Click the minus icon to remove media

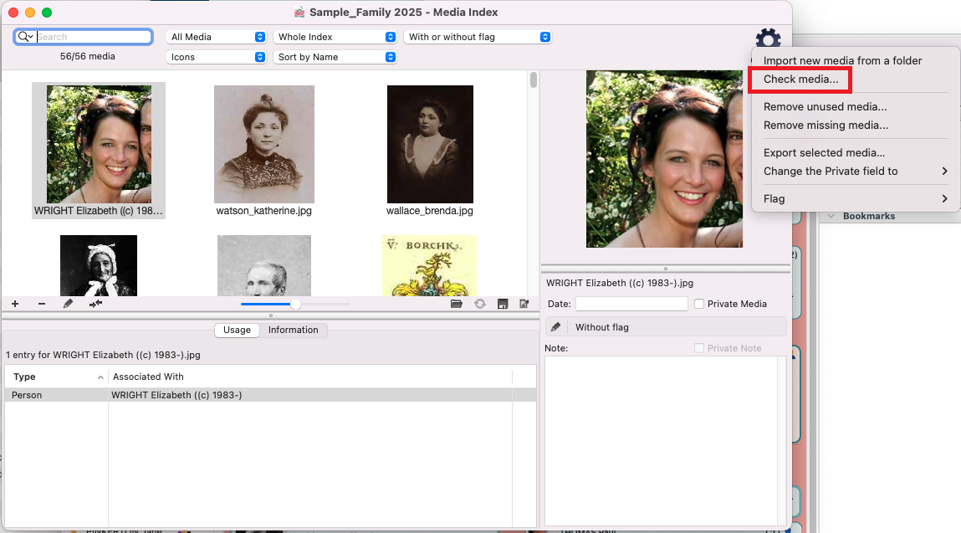42,304
